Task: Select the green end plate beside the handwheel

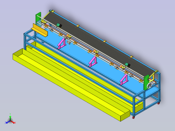Action: tap(146, 82)
